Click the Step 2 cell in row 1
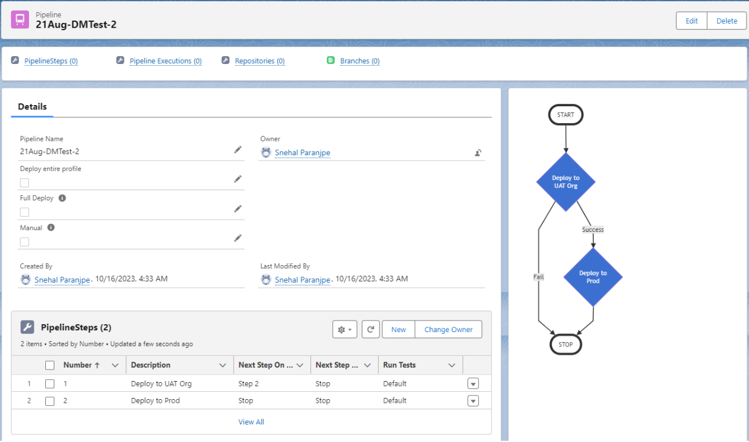 [x=249, y=384]
